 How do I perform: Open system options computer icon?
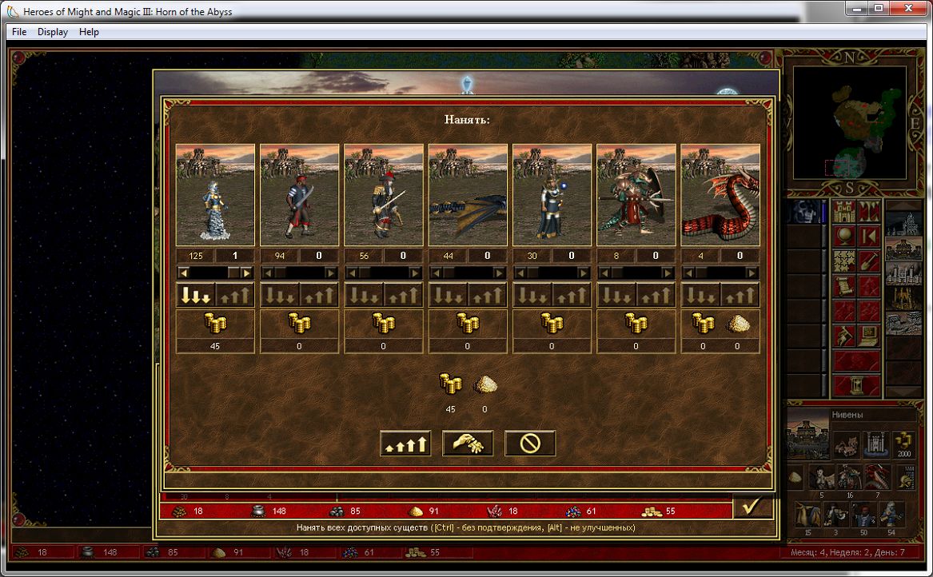[869, 336]
